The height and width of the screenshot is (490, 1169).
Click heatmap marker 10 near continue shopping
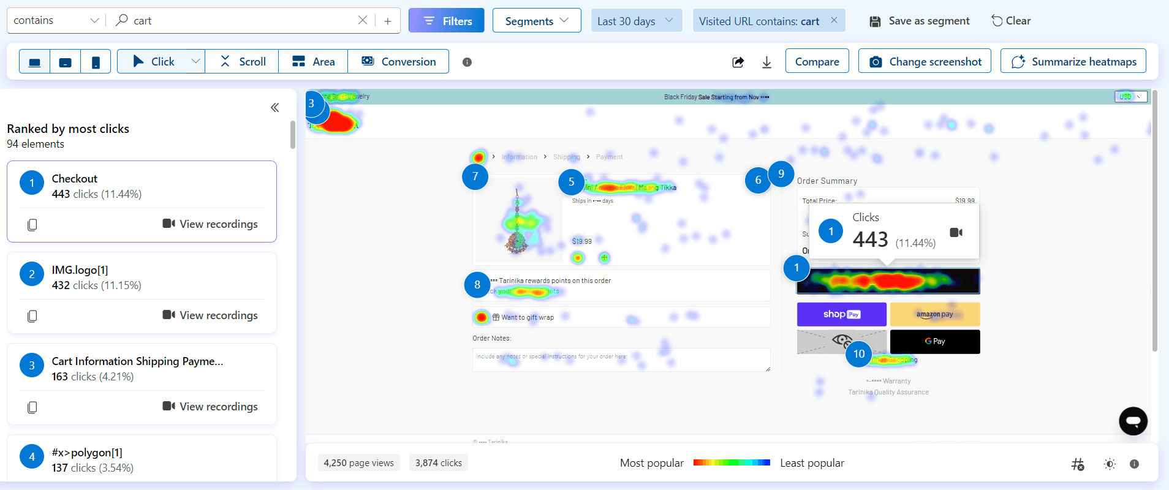point(859,354)
